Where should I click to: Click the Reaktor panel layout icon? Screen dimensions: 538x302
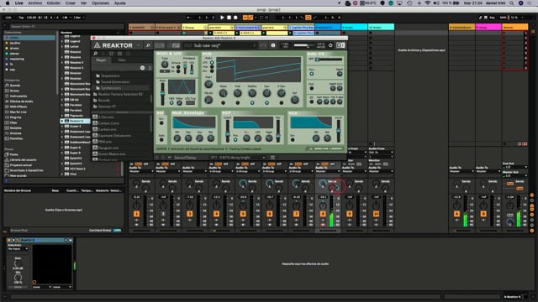pos(340,45)
